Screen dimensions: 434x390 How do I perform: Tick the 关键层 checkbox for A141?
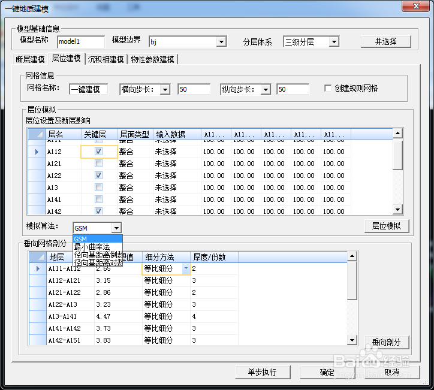coord(98,199)
